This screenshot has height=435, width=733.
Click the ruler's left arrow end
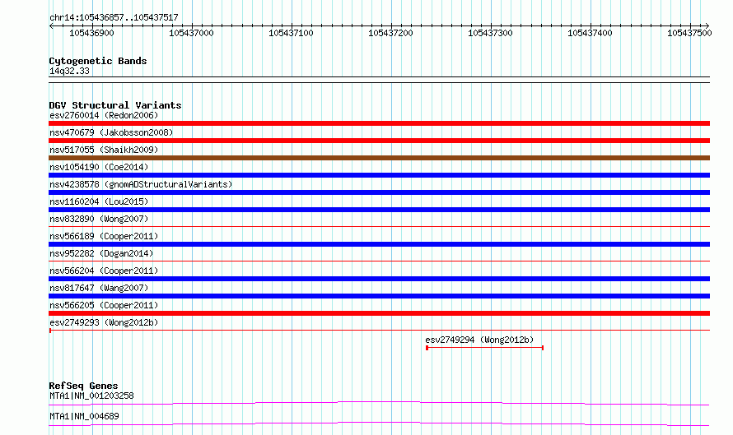51,26
